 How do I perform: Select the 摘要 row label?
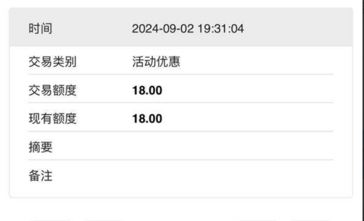[40, 147]
